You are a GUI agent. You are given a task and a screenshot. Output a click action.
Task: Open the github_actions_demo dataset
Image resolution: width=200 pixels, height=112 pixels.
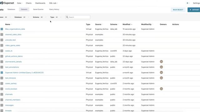point(14,56)
